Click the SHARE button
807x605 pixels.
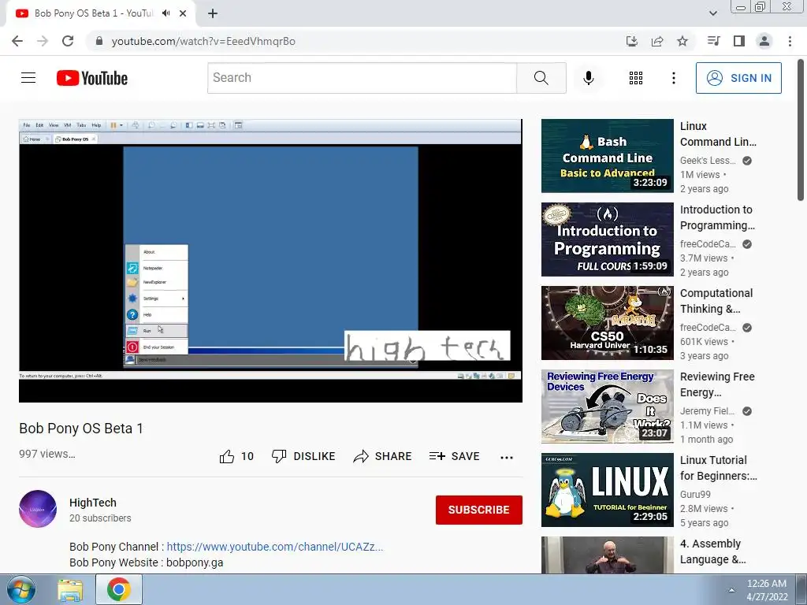click(382, 456)
